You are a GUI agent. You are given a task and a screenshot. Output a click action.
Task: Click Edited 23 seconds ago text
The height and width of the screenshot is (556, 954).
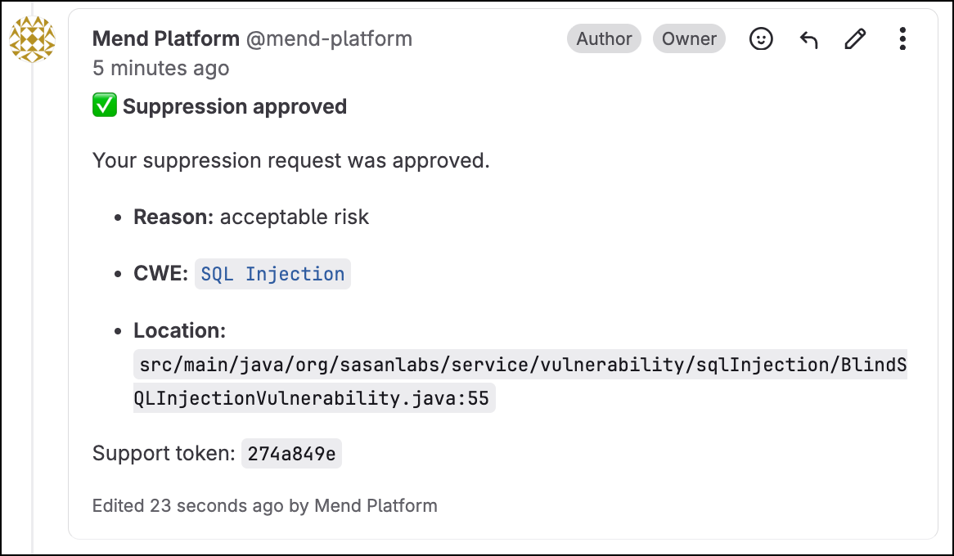(264, 505)
